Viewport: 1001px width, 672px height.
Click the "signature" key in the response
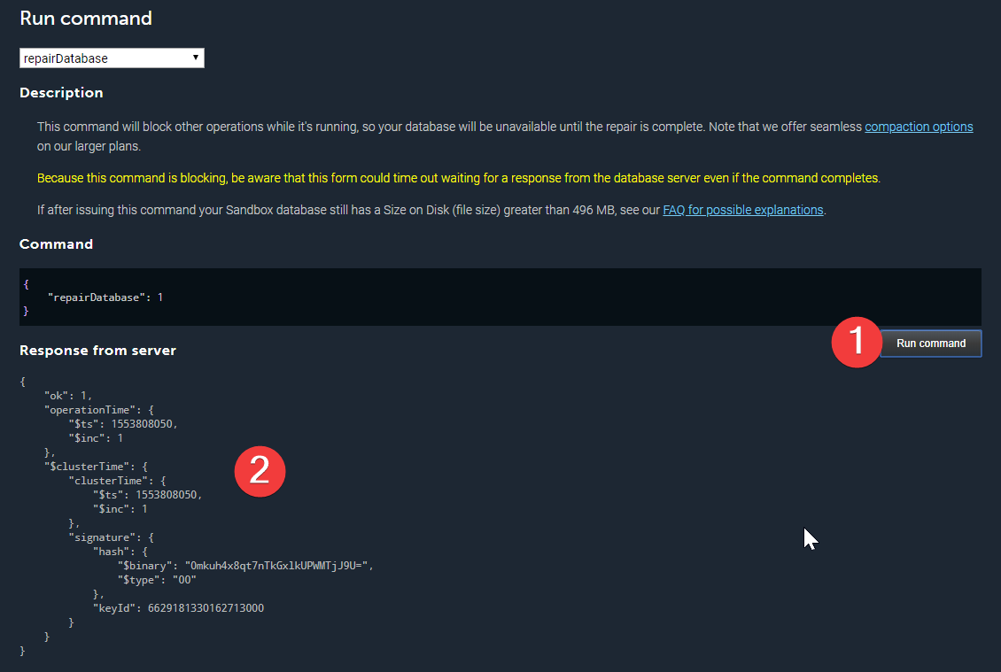100,537
